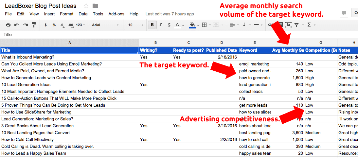
Task: Insert a chart
Action: click(x=288, y=25)
